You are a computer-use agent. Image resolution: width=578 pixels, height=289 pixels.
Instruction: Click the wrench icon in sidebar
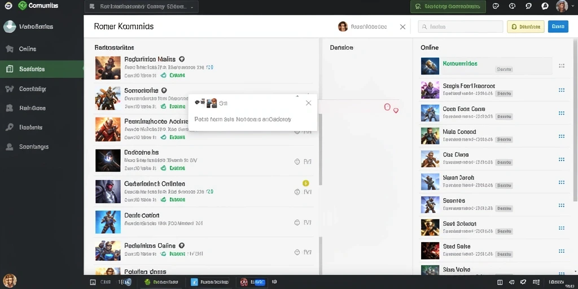pyautogui.click(x=10, y=127)
